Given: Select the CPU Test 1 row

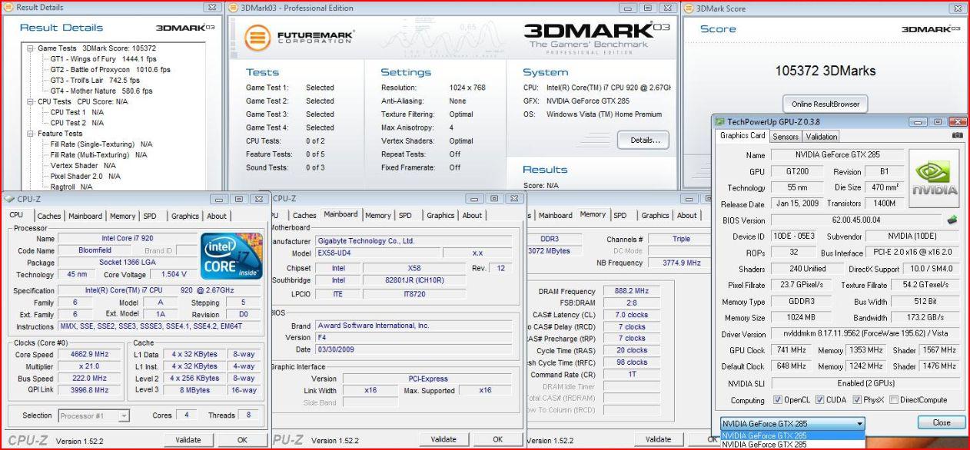Looking at the screenshot, I should [77, 112].
